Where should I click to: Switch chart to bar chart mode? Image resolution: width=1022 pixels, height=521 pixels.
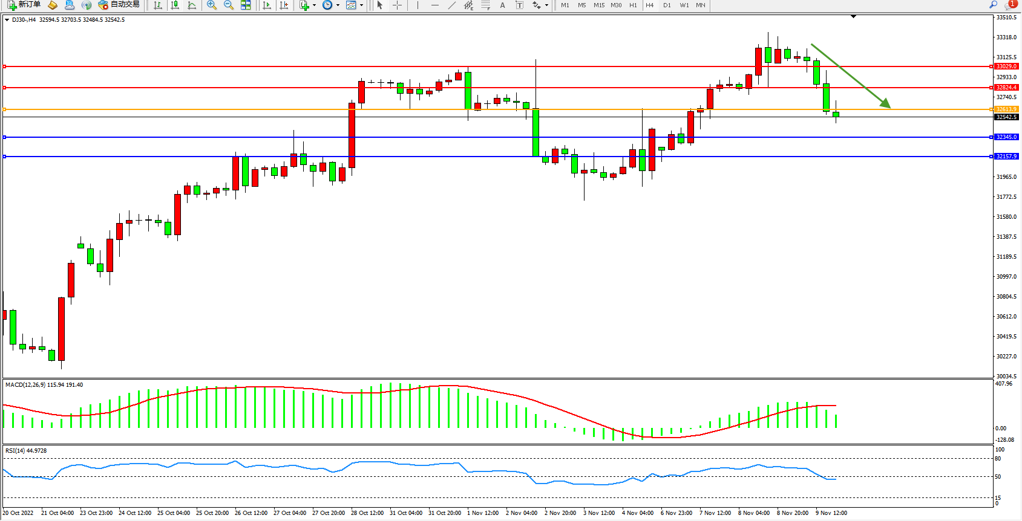tap(158, 5)
